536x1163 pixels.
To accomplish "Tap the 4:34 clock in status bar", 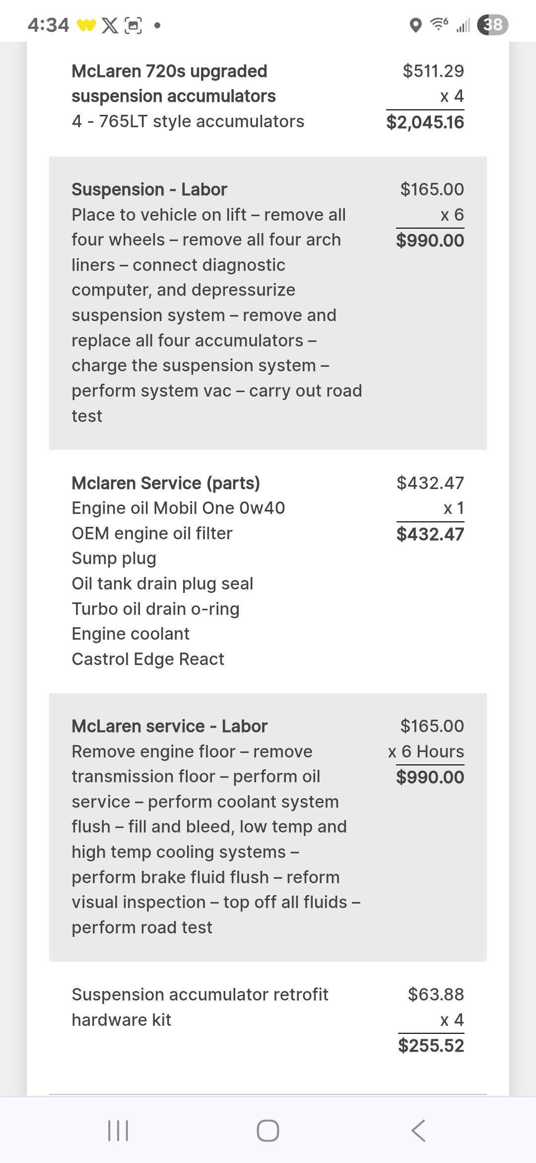I will tap(48, 25).
